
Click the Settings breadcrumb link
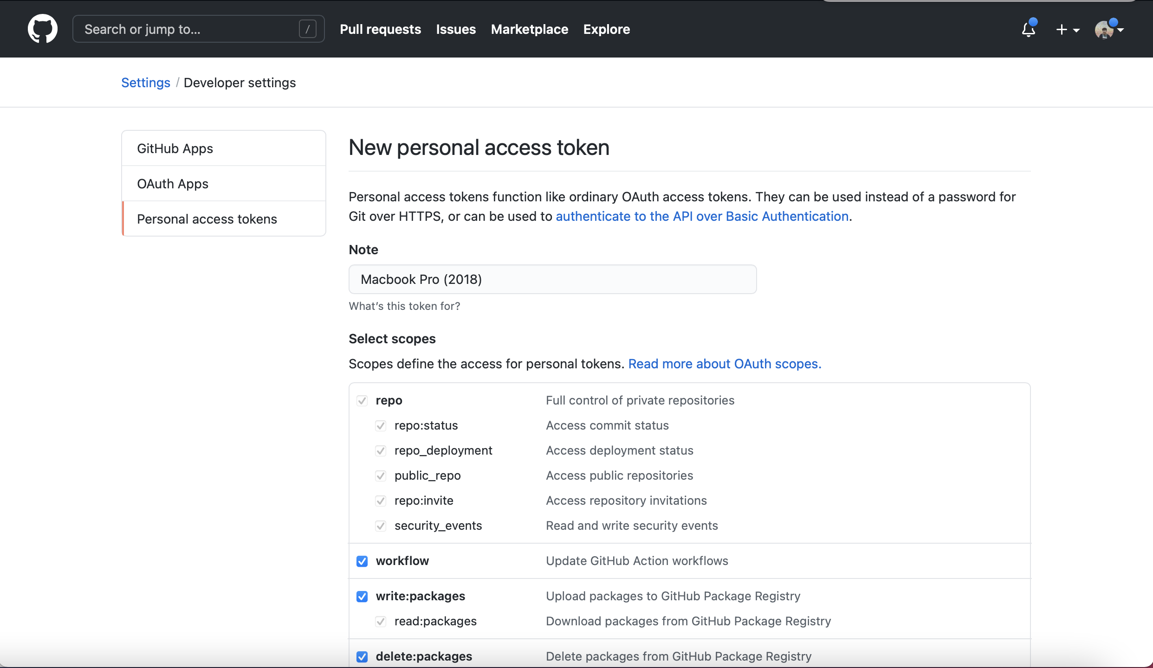146,83
